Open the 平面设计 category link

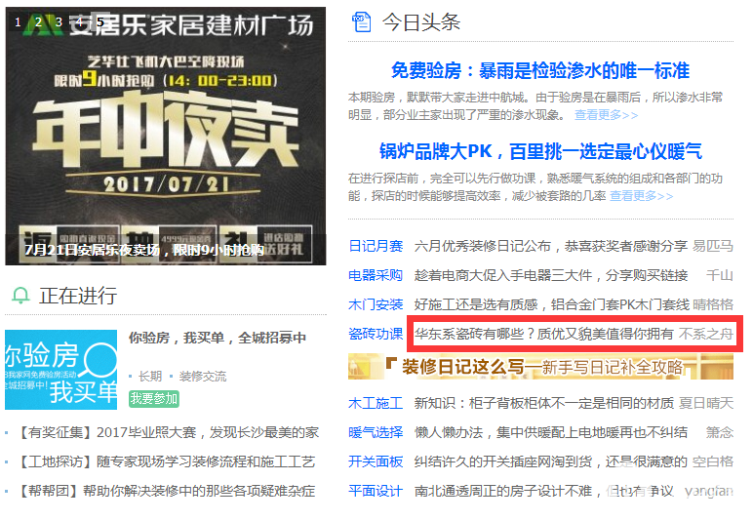tap(376, 491)
